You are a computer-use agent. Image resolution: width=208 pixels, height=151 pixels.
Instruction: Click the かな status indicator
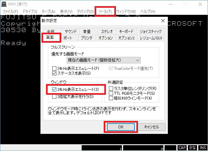[192, 148]
